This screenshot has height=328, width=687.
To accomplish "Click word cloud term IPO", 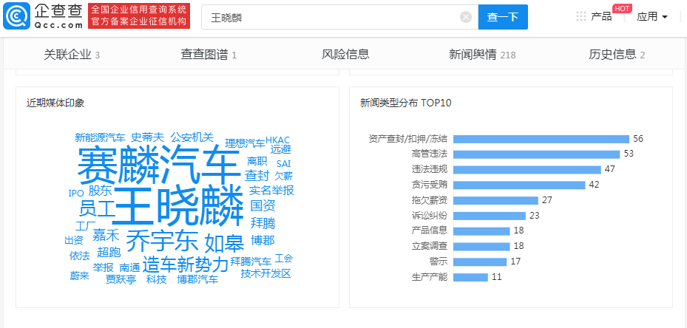I will tap(75, 193).
